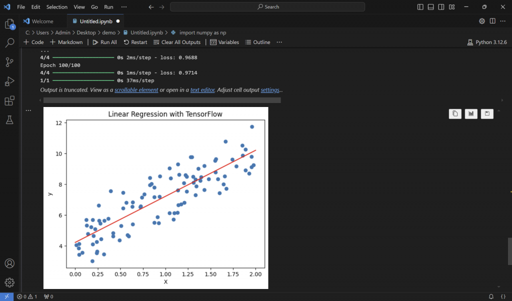Toggle the secondary side bar
This screenshot has width=512, height=301.
[441, 7]
